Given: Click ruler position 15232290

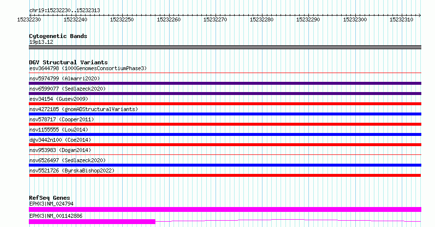Looking at the screenshot, I should pos(308,19).
